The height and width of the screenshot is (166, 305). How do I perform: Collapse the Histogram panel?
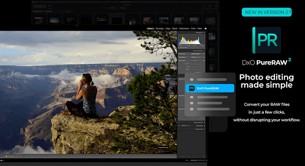pos(204,33)
